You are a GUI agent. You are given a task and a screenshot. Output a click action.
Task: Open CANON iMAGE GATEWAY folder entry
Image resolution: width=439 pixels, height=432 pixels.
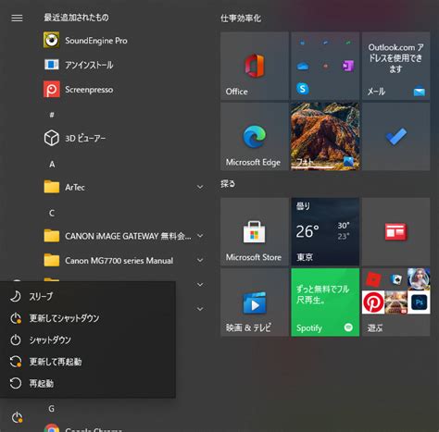[123, 236]
